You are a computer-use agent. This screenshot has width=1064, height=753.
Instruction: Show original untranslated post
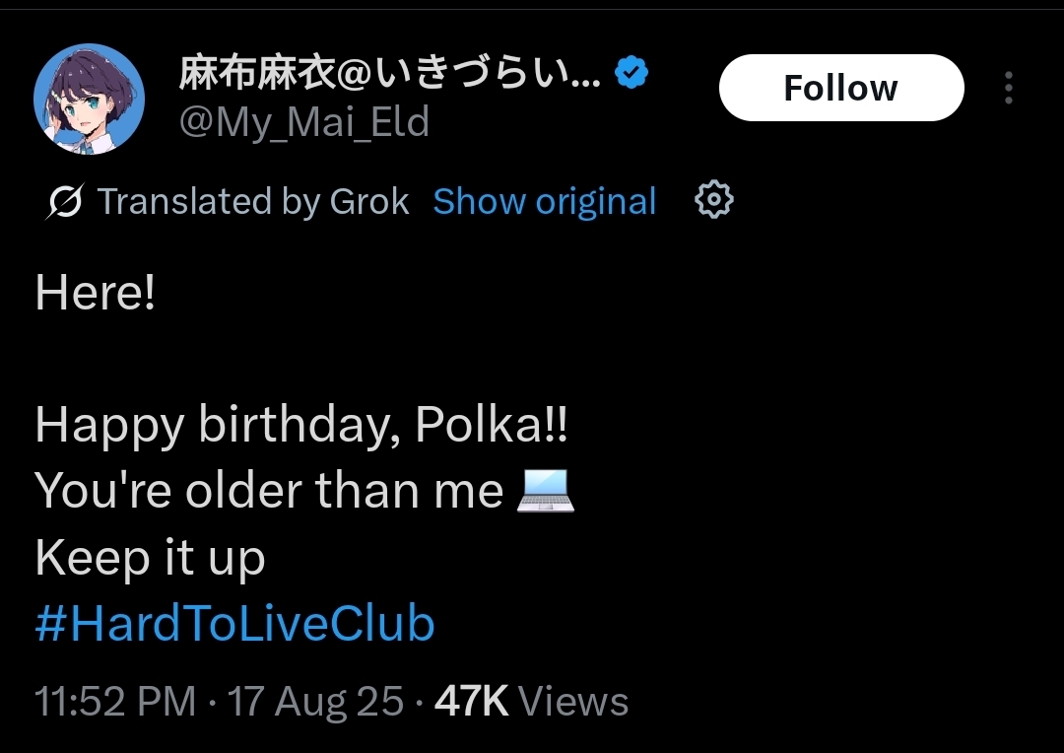click(x=544, y=201)
